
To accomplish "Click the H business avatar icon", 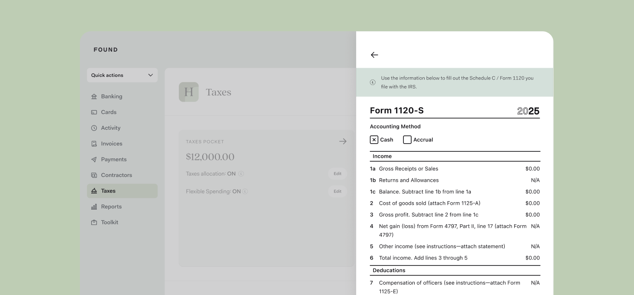I will pos(189,92).
